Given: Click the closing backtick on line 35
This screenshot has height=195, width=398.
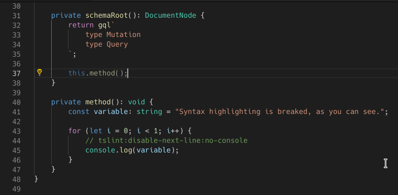Looking at the screenshot, I should tap(70, 53).
